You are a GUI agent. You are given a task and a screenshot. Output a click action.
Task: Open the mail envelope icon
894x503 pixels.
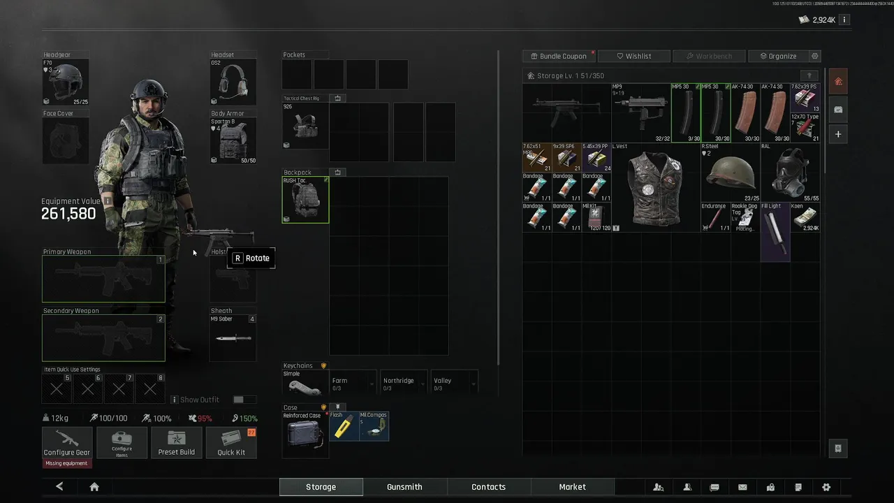pyautogui.click(x=742, y=487)
